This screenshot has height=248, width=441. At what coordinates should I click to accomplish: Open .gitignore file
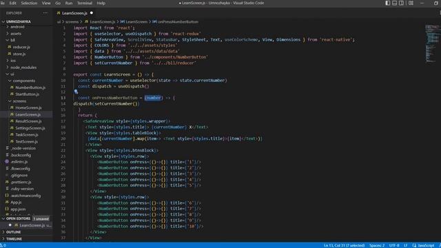click(26, 175)
